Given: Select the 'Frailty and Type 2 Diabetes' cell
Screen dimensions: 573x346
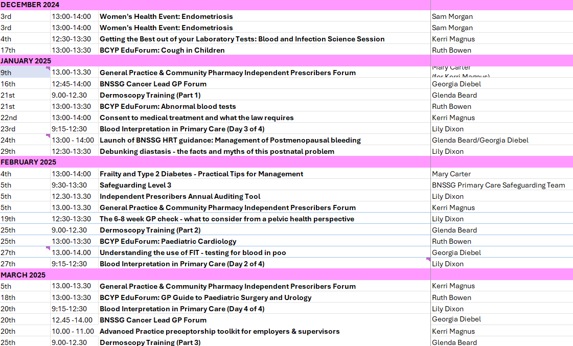Looking at the screenshot, I should (x=201, y=174).
